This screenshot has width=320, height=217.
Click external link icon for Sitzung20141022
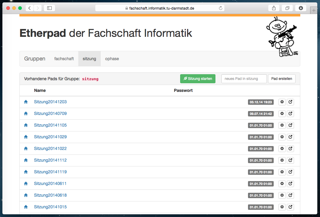[290, 148]
